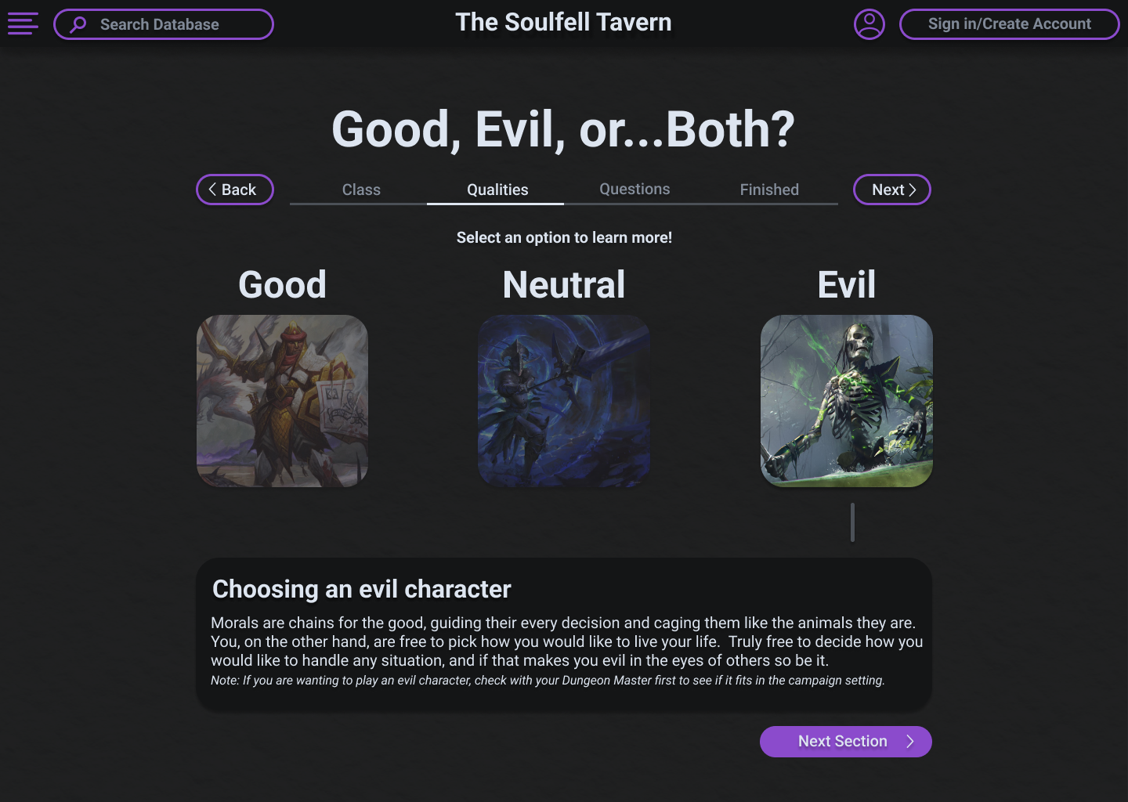Screen dimensions: 1128x802
Task: Go to the Questions tab
Action: tap(634, 190)
